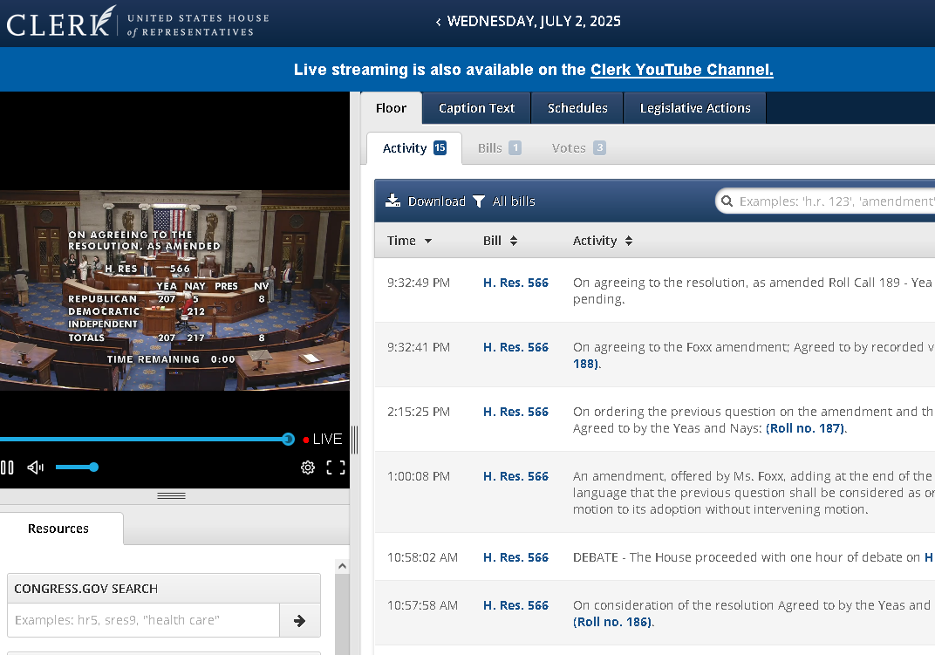Sort by the Bill column

tap(500, 241)
